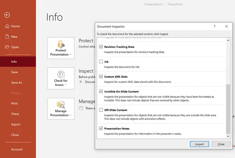This screenshot has width=235, height=158.
Task: Click 'Inspects the document for Ink.' text
Action: [122, 67]
